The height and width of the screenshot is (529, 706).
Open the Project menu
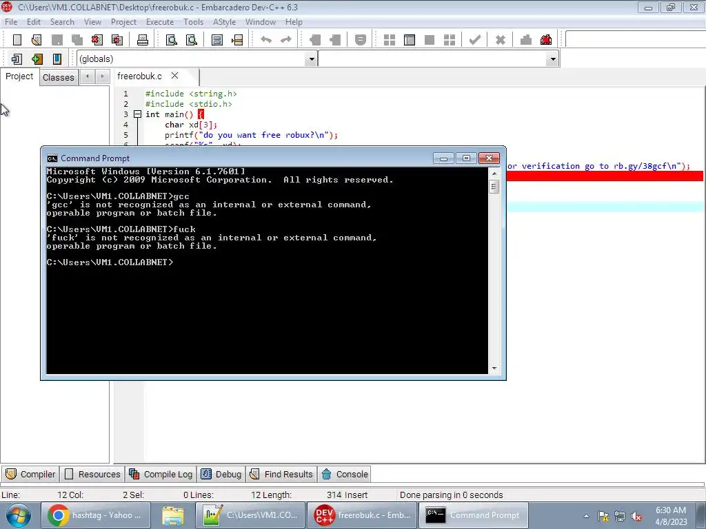(123, 22)
